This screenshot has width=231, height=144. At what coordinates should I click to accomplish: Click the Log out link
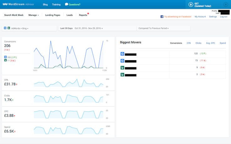[223, 17]
